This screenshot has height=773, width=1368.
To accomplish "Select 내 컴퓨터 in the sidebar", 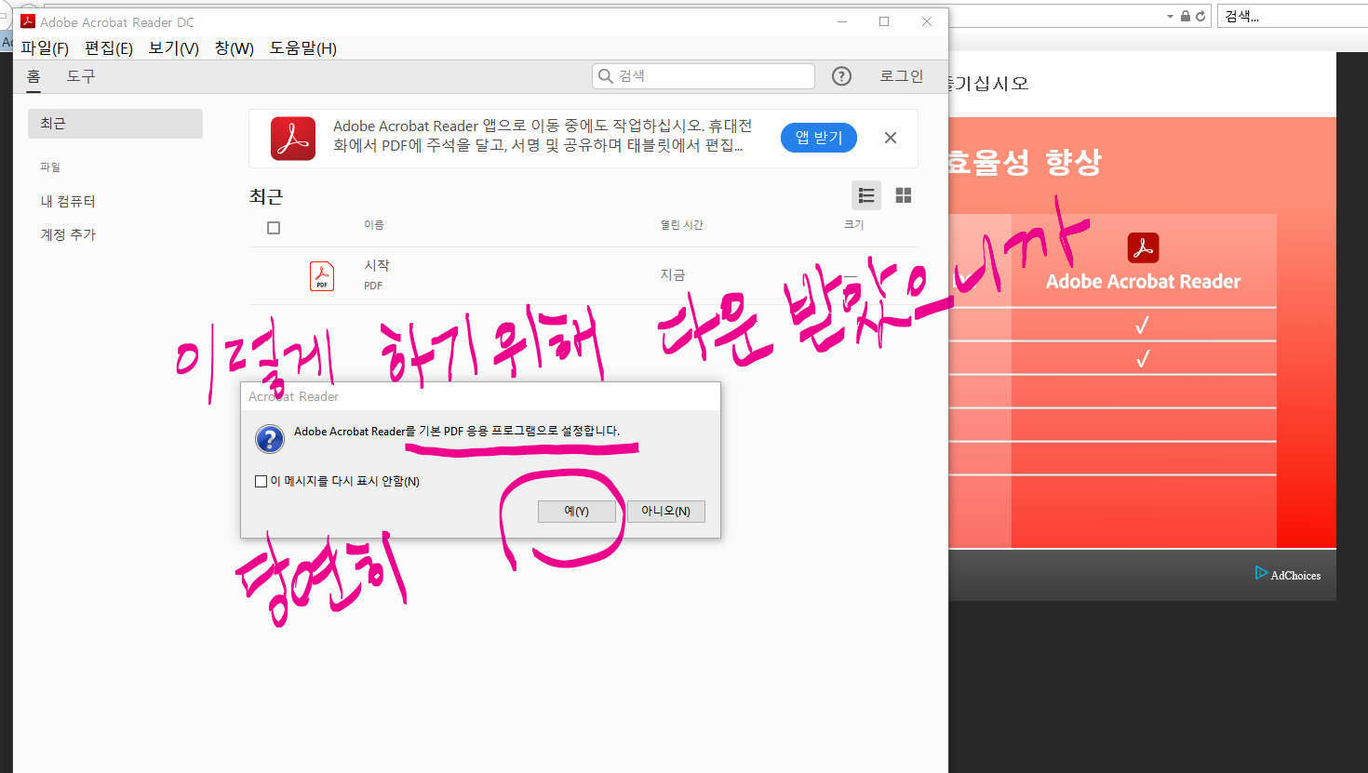I will pyautogui.click(x=68, y=201).
